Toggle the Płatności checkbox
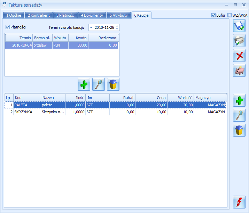This screenshot has height=213, width=249. point(7,27)
